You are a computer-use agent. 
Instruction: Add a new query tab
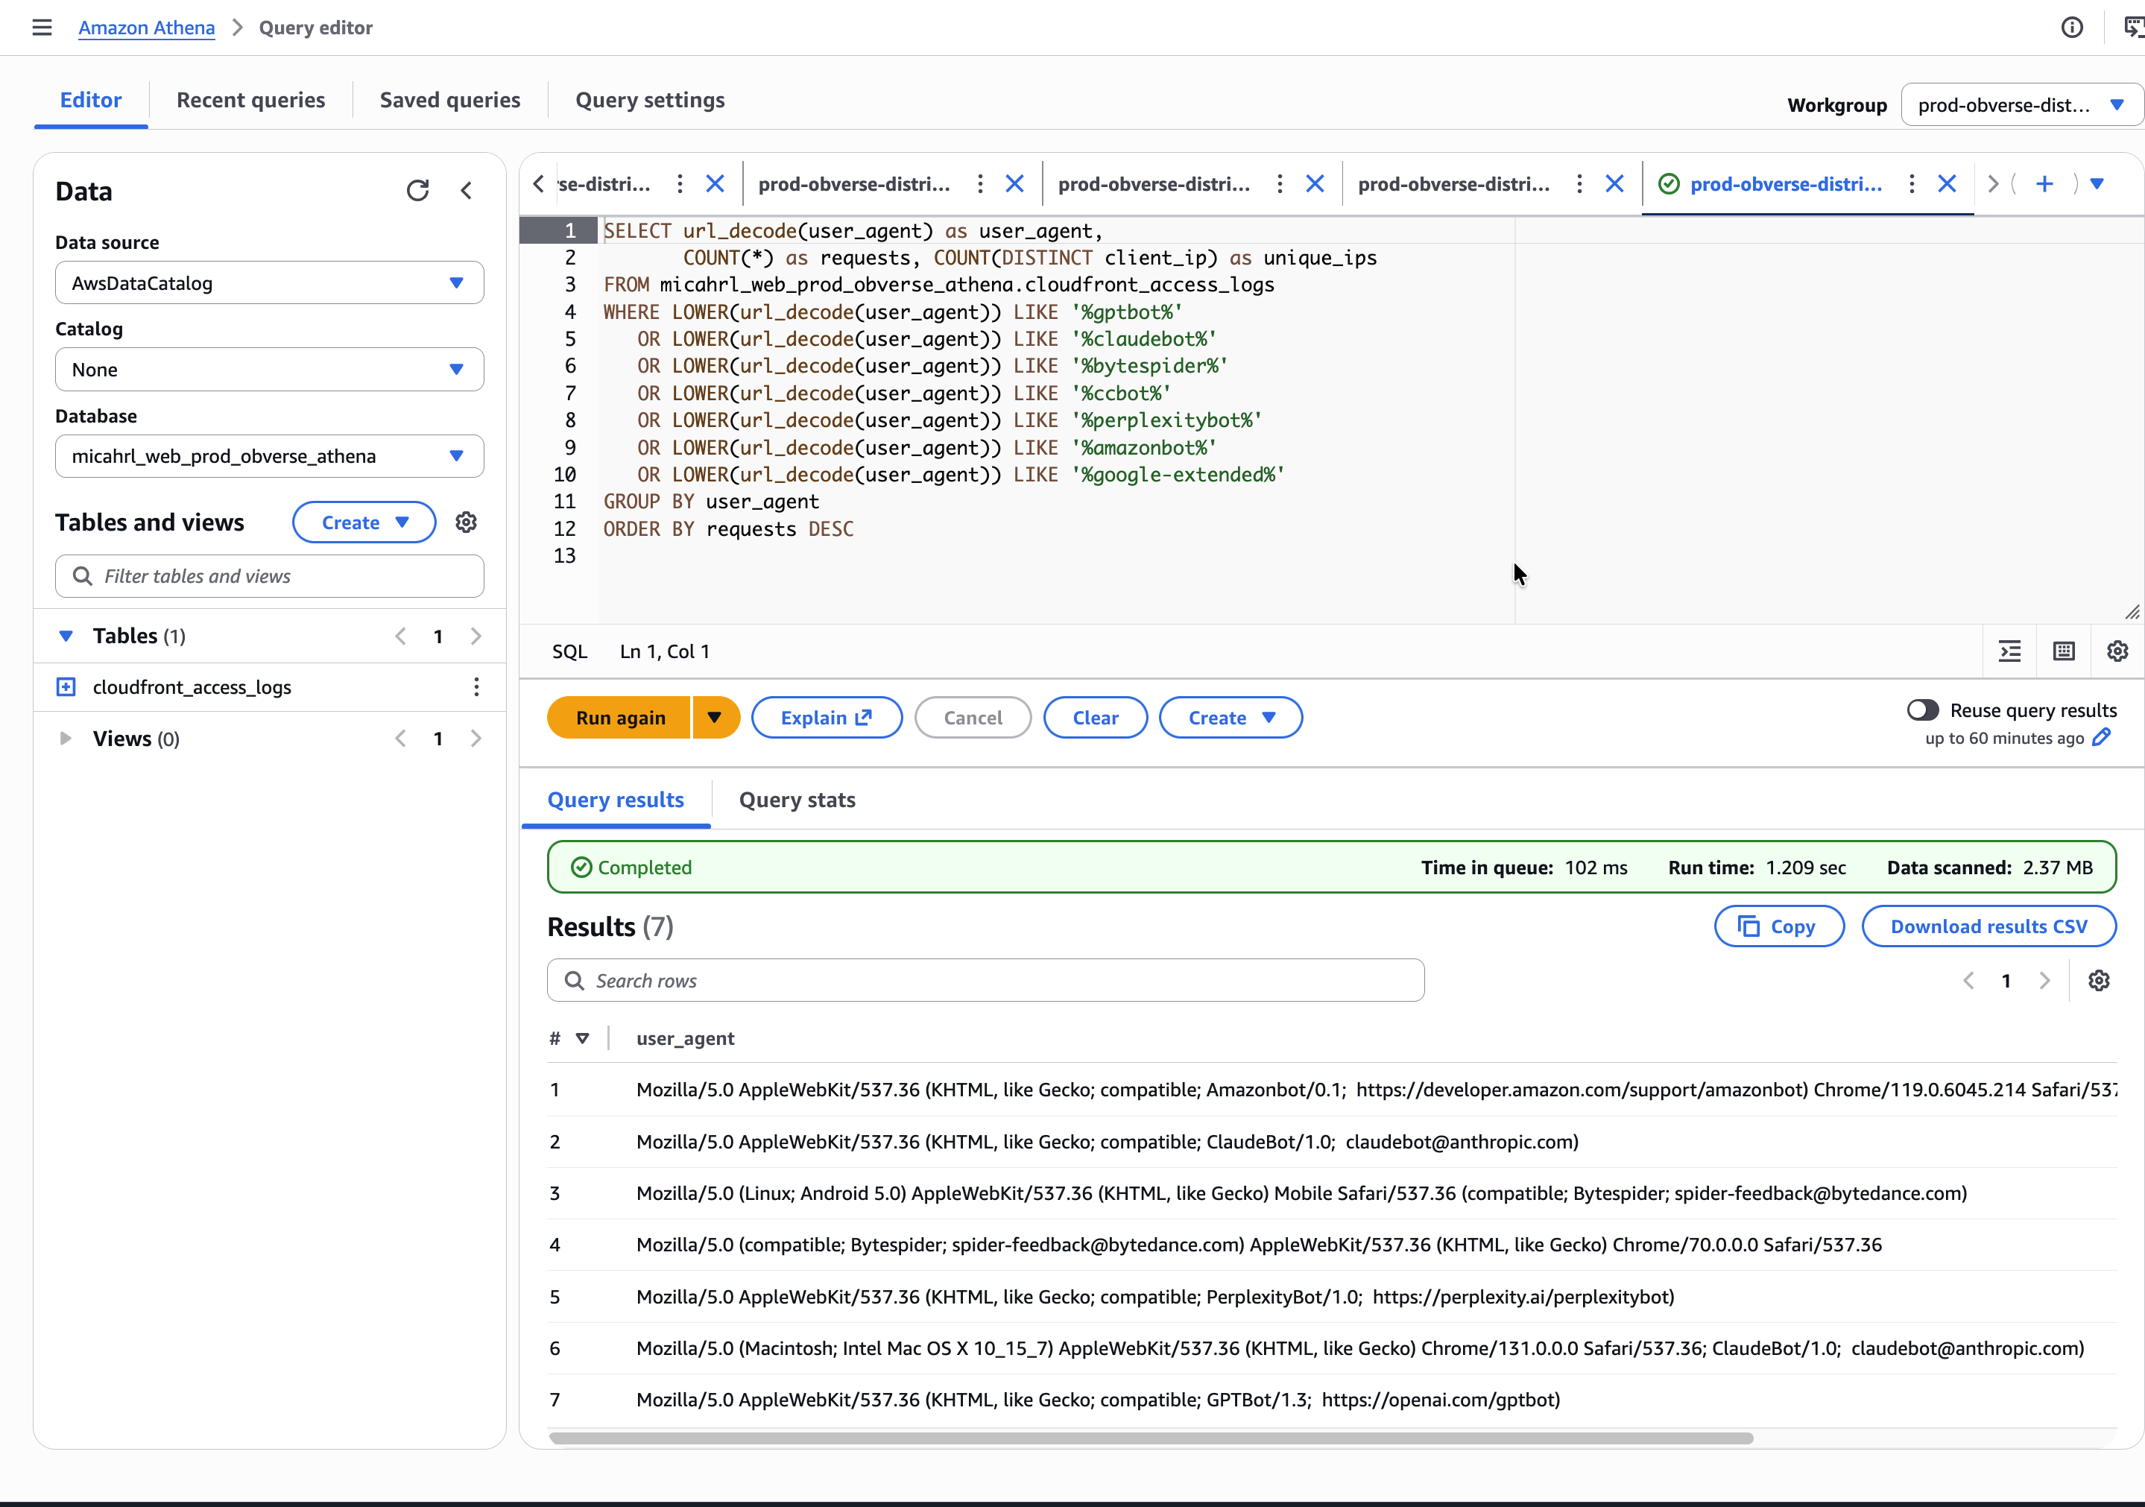pos(2044,184)
